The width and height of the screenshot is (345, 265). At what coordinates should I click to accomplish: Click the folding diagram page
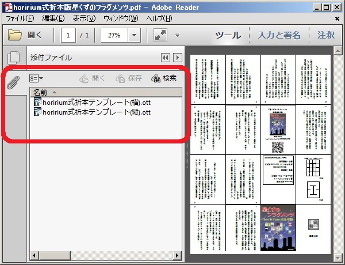(313, 180)
